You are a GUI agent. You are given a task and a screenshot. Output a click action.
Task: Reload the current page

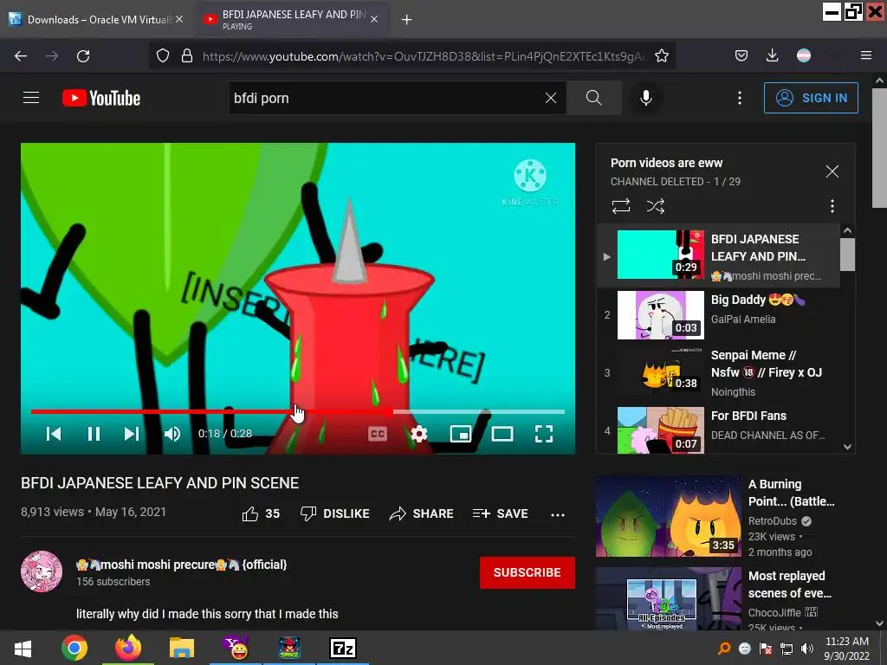pos(83,56)
